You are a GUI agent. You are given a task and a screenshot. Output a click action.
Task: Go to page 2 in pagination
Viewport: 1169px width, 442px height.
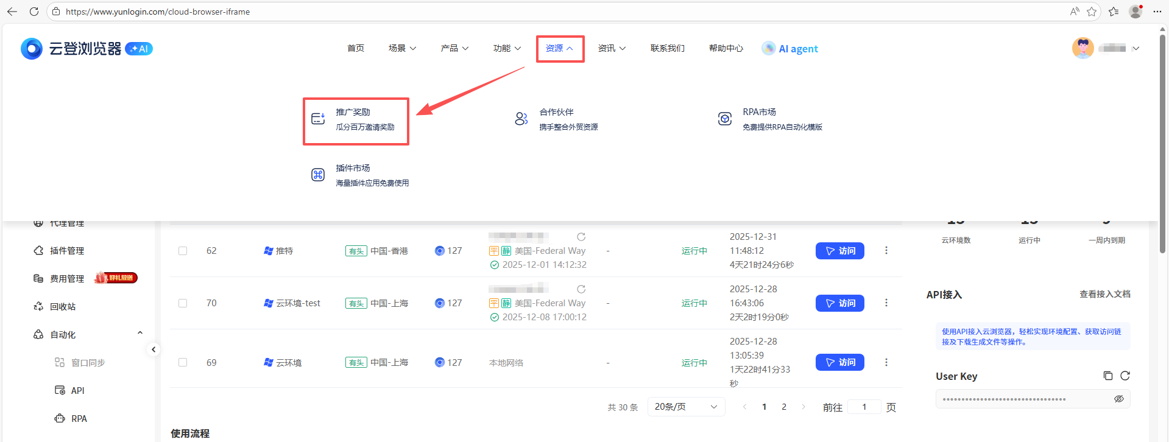pyautogui.click(x=784, y=407)
